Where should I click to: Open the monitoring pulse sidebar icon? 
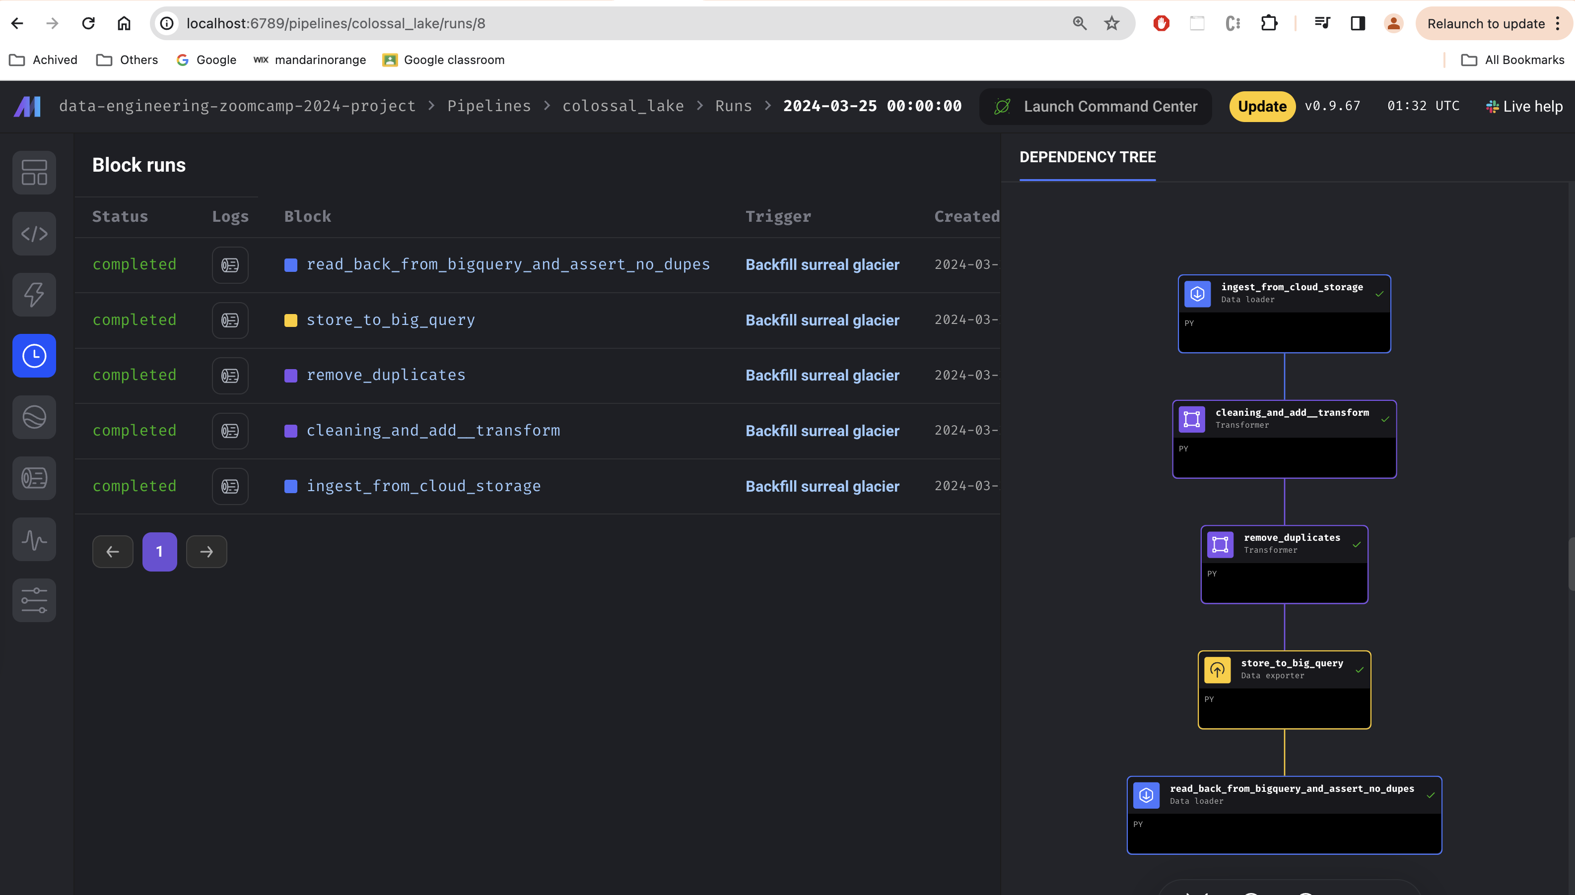[x=34, y=539]
